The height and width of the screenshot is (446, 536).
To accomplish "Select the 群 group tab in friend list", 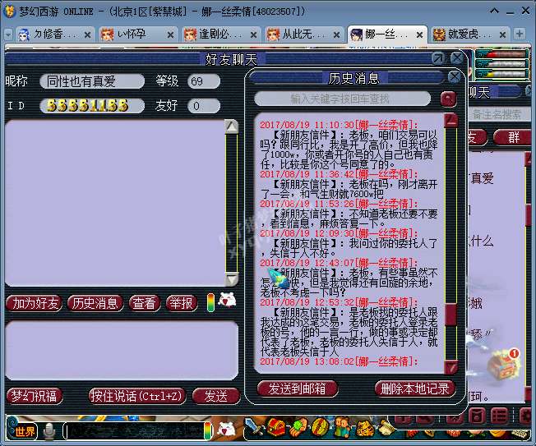I will (513, 138).
